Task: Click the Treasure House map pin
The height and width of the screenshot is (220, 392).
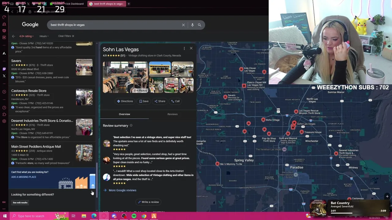Action: (302, 132)
